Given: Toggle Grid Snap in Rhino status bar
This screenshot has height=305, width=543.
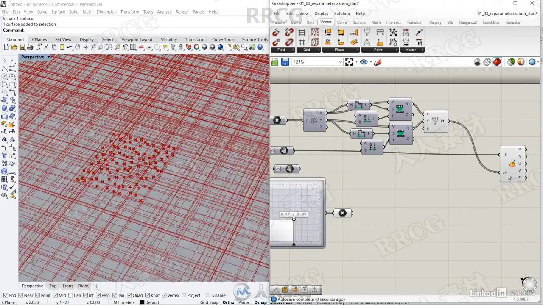Looking at the screenshot, I should click(x=209, y=302).
